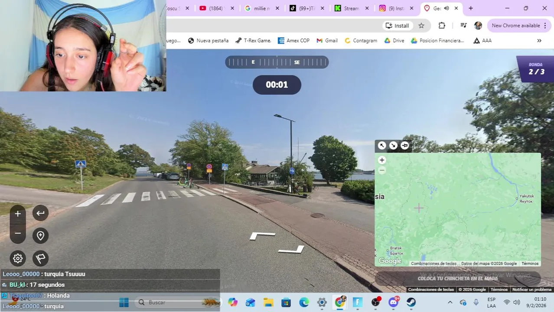Open the Nueva pestaña bookmark

[x=208, y=40]
